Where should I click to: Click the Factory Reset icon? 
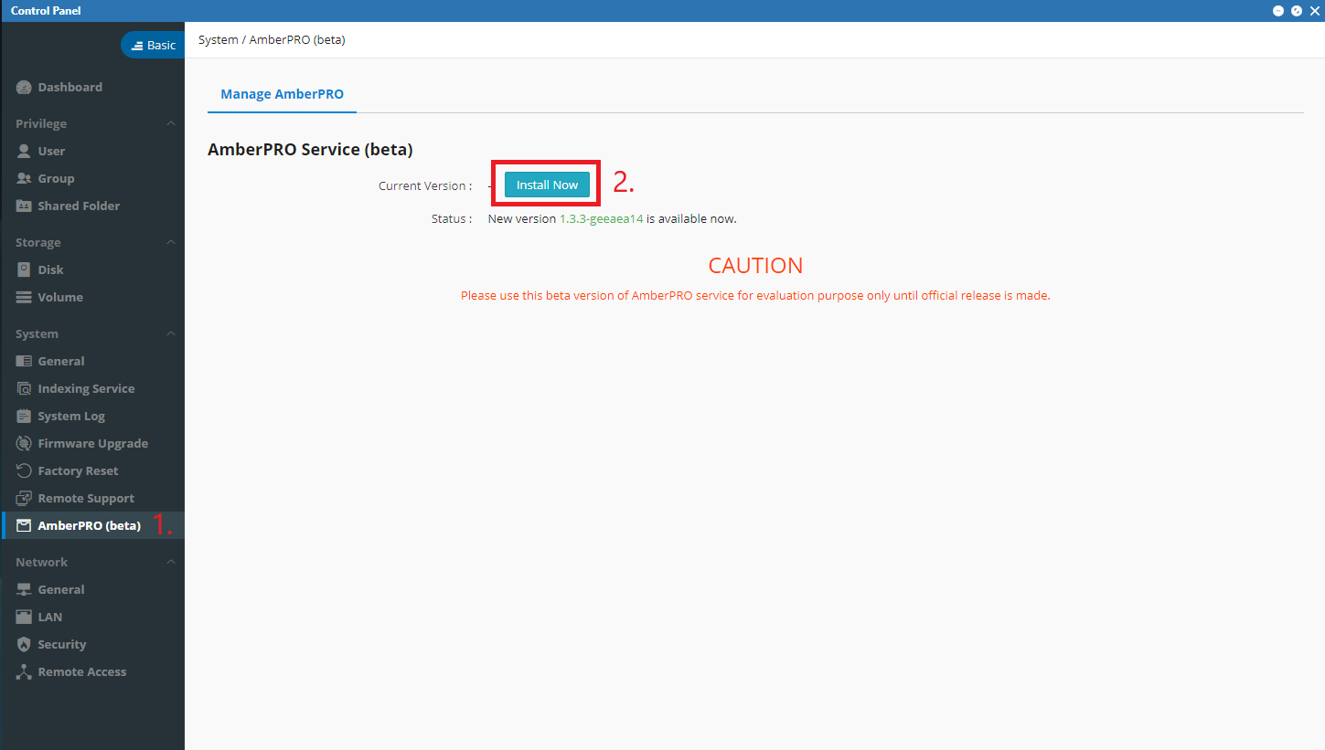point(24,471)
